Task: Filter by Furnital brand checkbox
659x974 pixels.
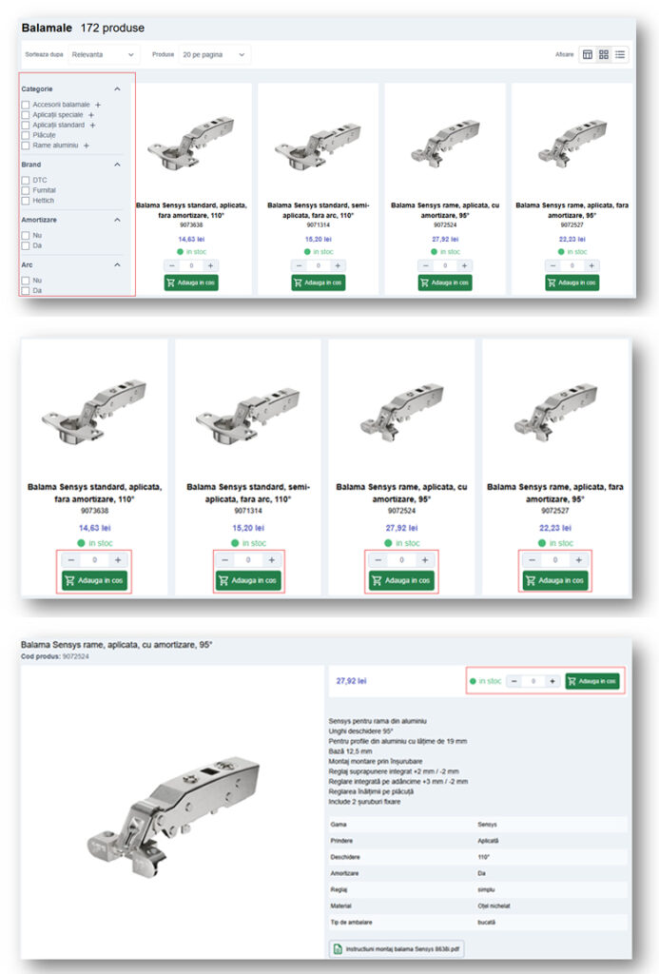Action: coord(26,190)
